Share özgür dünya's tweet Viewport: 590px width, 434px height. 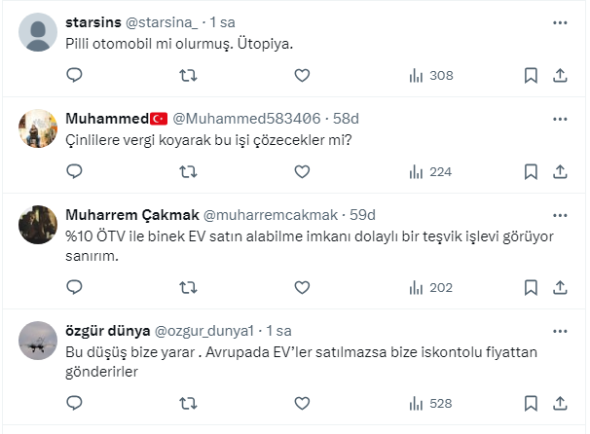point(560,402)
